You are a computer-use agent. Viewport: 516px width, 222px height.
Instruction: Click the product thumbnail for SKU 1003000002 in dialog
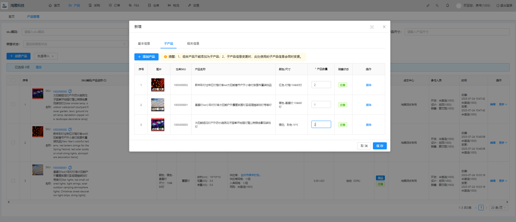(158, 85)
